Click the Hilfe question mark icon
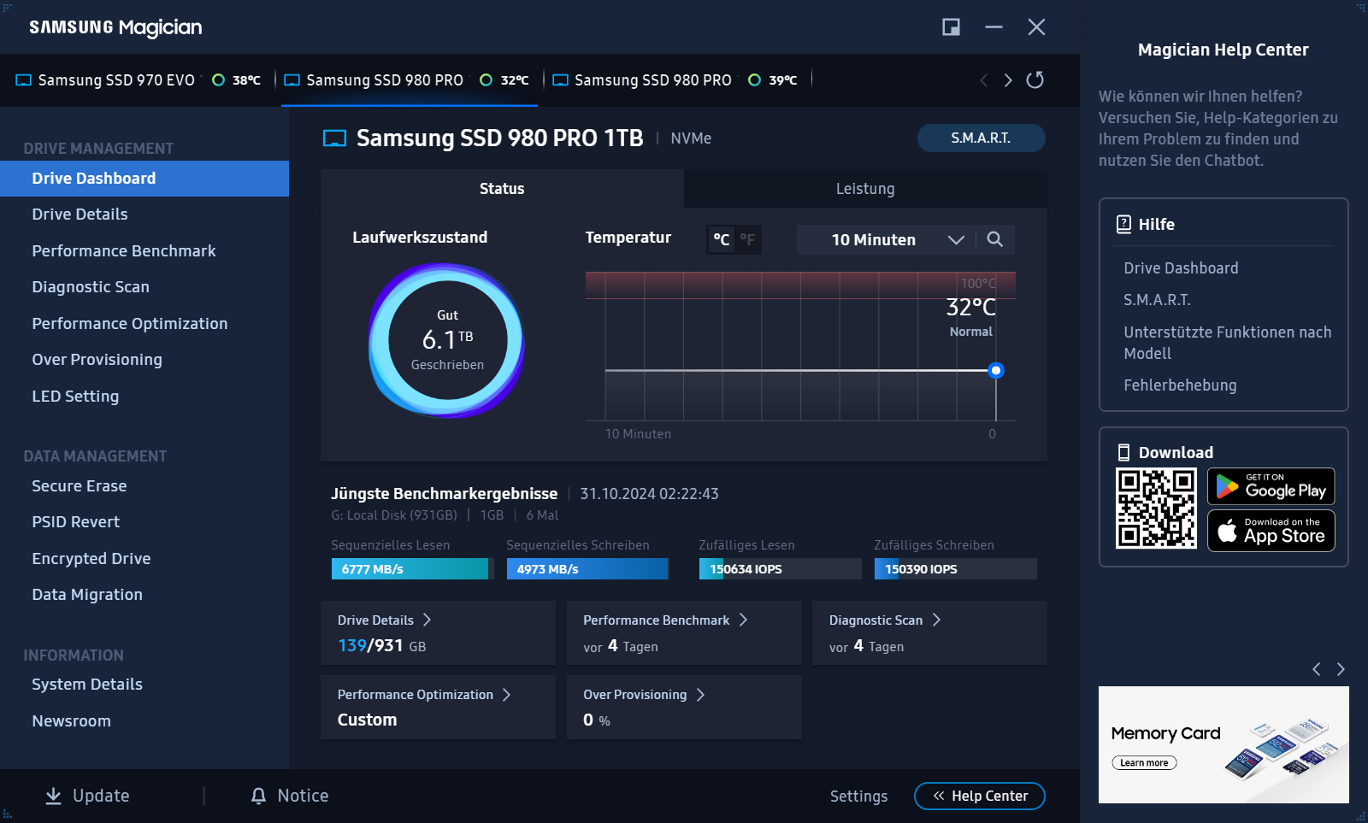1368x823 pixels. 1123,224
